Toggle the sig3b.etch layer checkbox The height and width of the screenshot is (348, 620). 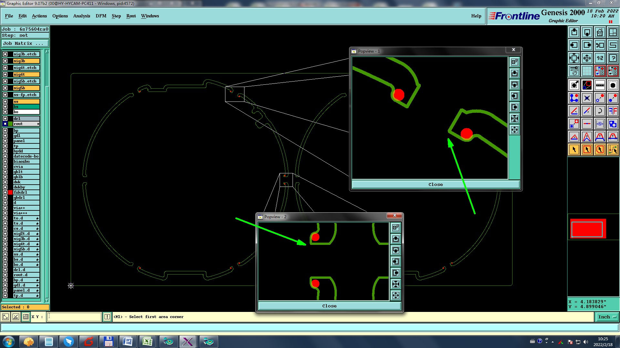5,54
